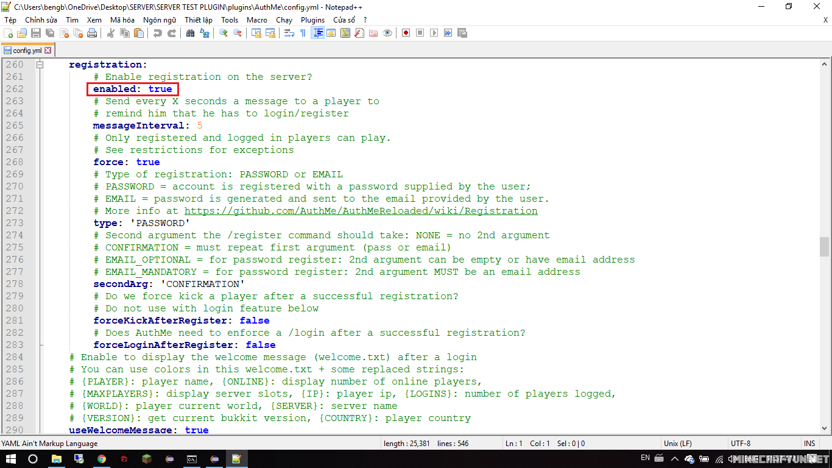Open the AuthMeReloaded wiki Registration link
832x468 pixels.
point(361,211)
